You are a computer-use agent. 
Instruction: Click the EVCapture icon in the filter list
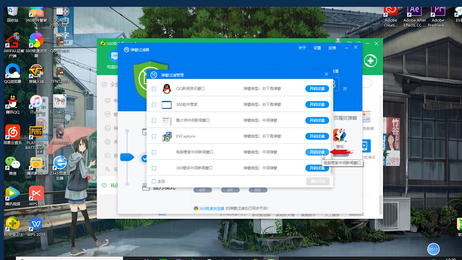pos(167,136)
